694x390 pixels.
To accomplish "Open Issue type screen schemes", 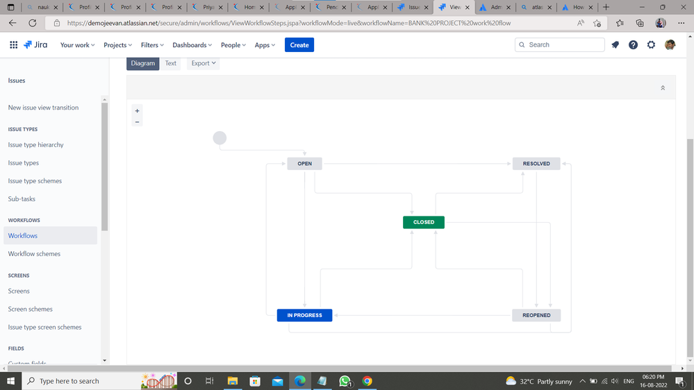I will click(x=44, y=328).
